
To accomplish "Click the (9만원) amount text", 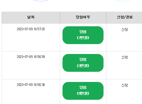I will [x=83, y=93].
